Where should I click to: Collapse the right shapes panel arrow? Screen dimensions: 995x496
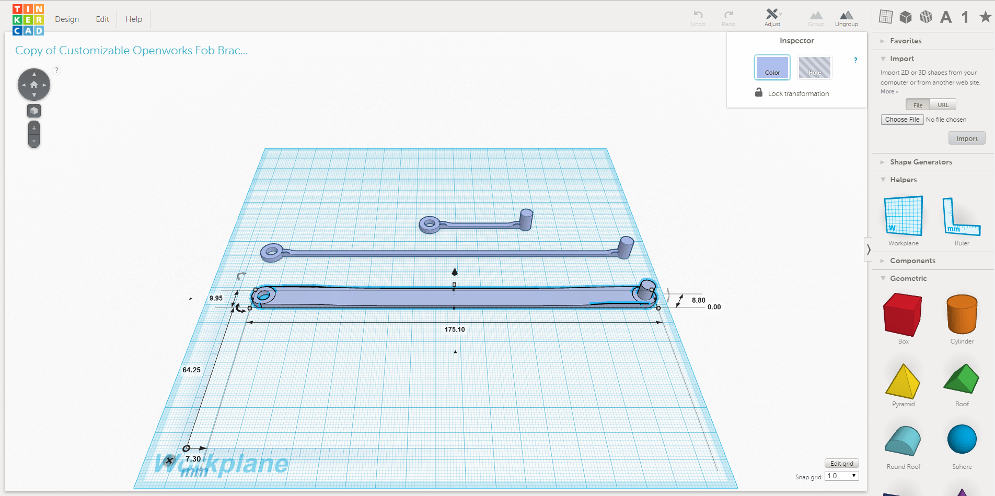click(x=869, y=249)
